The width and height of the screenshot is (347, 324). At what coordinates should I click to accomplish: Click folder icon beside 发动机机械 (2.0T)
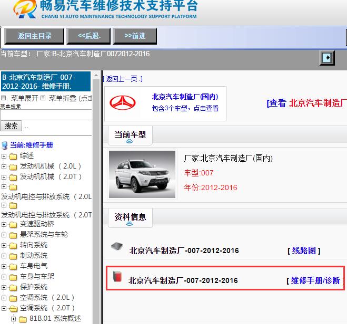point(13,177)
